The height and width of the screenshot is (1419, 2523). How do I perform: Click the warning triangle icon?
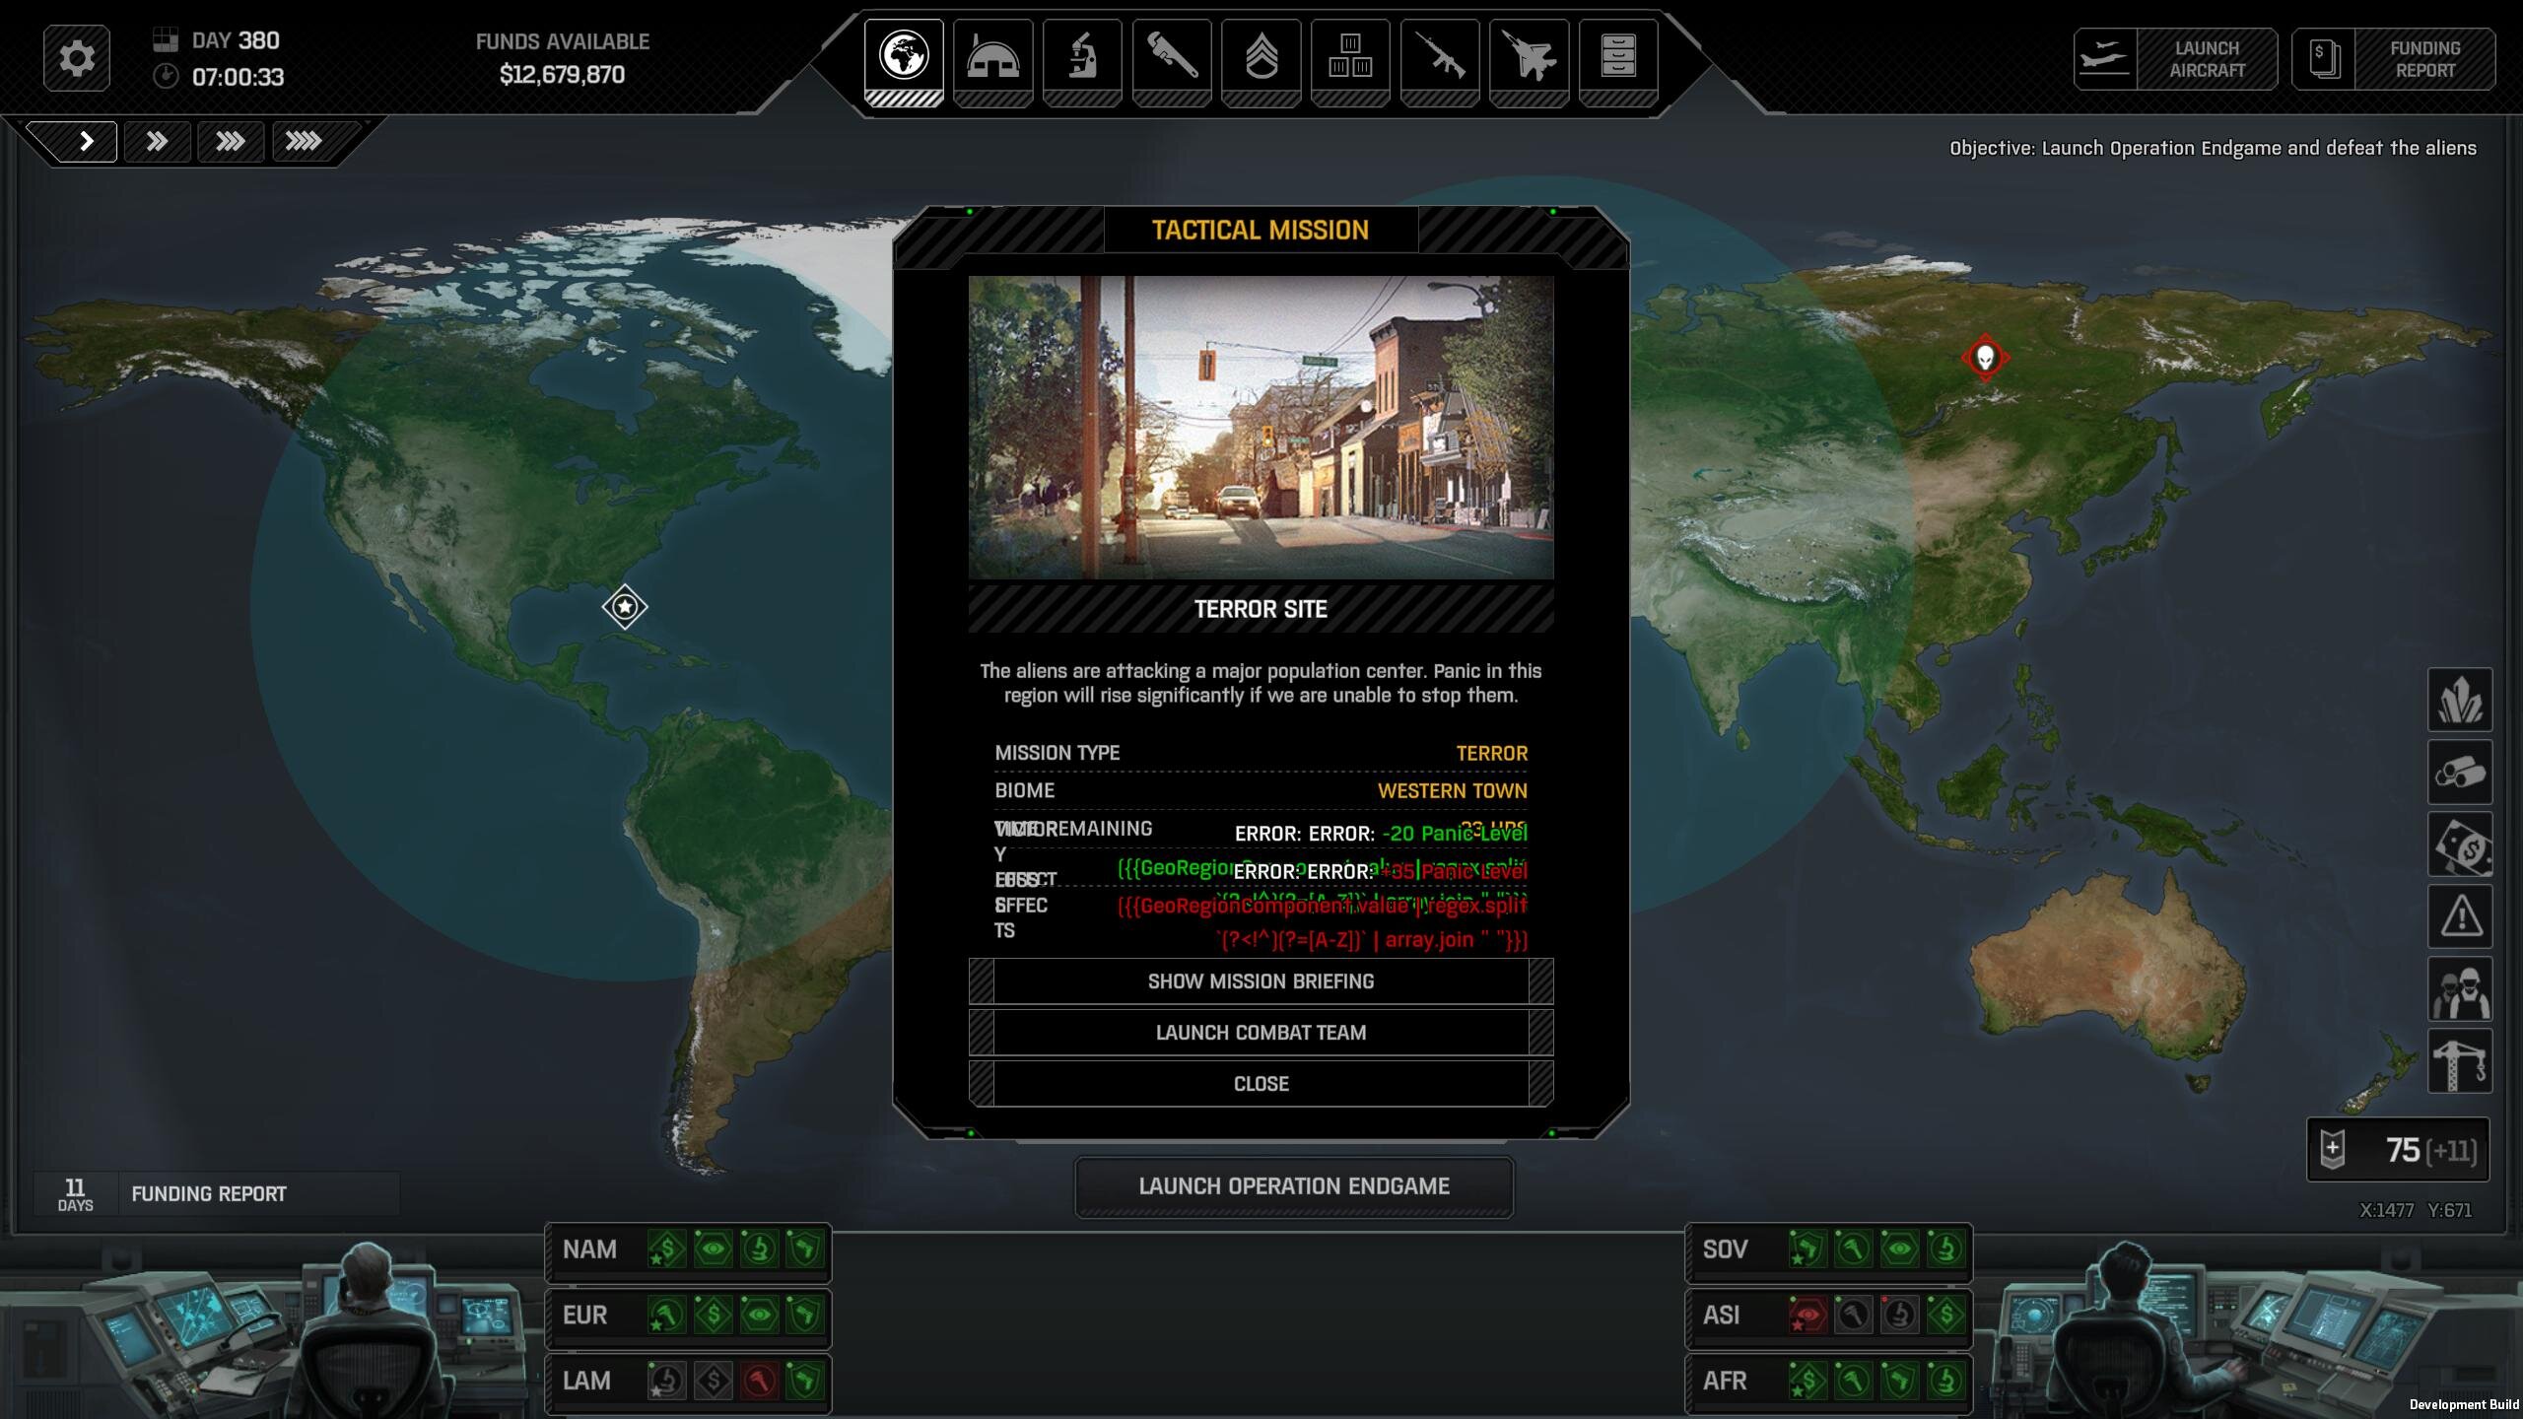point(2460,917)
